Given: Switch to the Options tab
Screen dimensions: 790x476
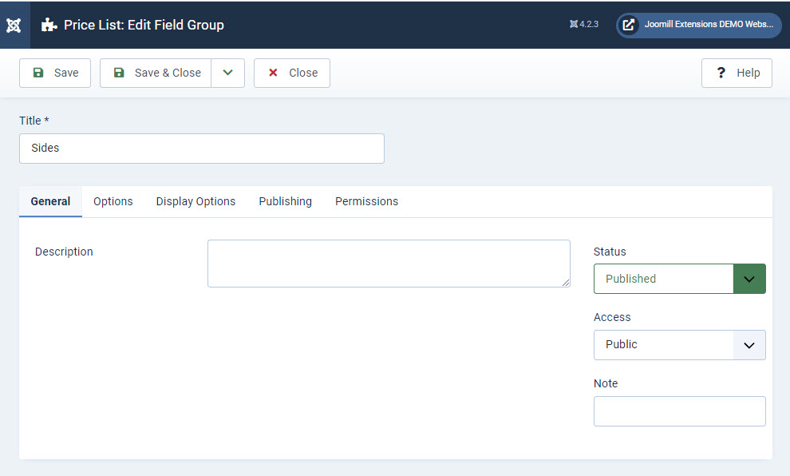Looking at the screenshot, I should (113, 201).
